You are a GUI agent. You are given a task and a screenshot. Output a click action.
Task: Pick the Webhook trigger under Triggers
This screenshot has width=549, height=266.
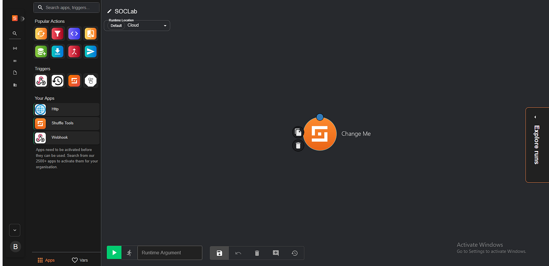coord(41,81)
